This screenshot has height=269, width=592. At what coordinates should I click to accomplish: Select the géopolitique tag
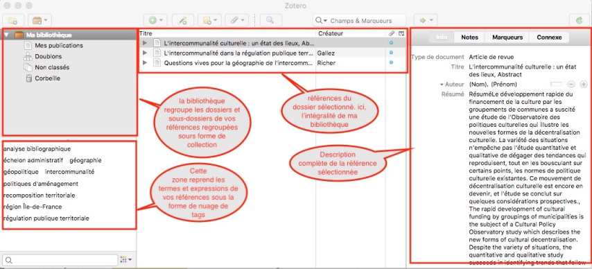click(x=21, y=172)
